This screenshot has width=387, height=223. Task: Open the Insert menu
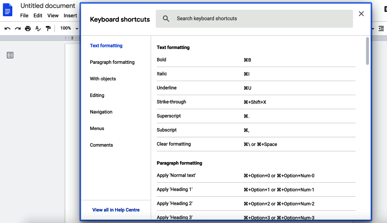pos(70,15)
